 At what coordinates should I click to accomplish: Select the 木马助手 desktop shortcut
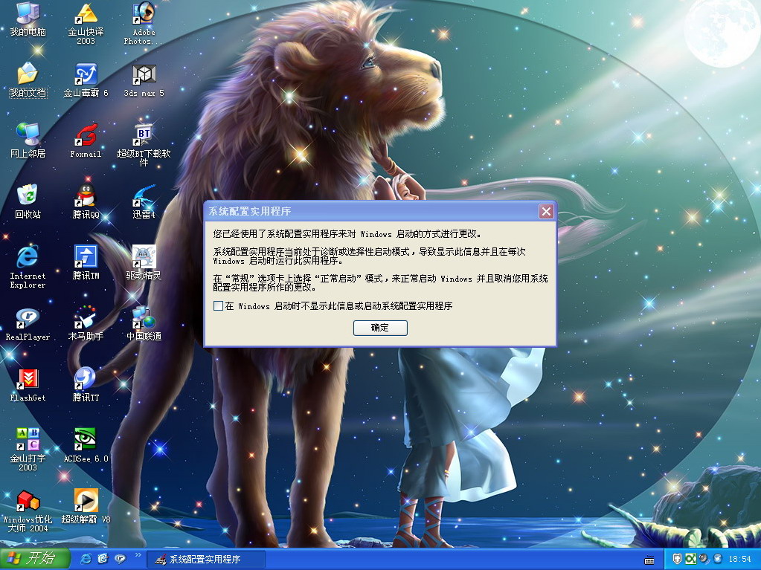(x=86, y=323)
